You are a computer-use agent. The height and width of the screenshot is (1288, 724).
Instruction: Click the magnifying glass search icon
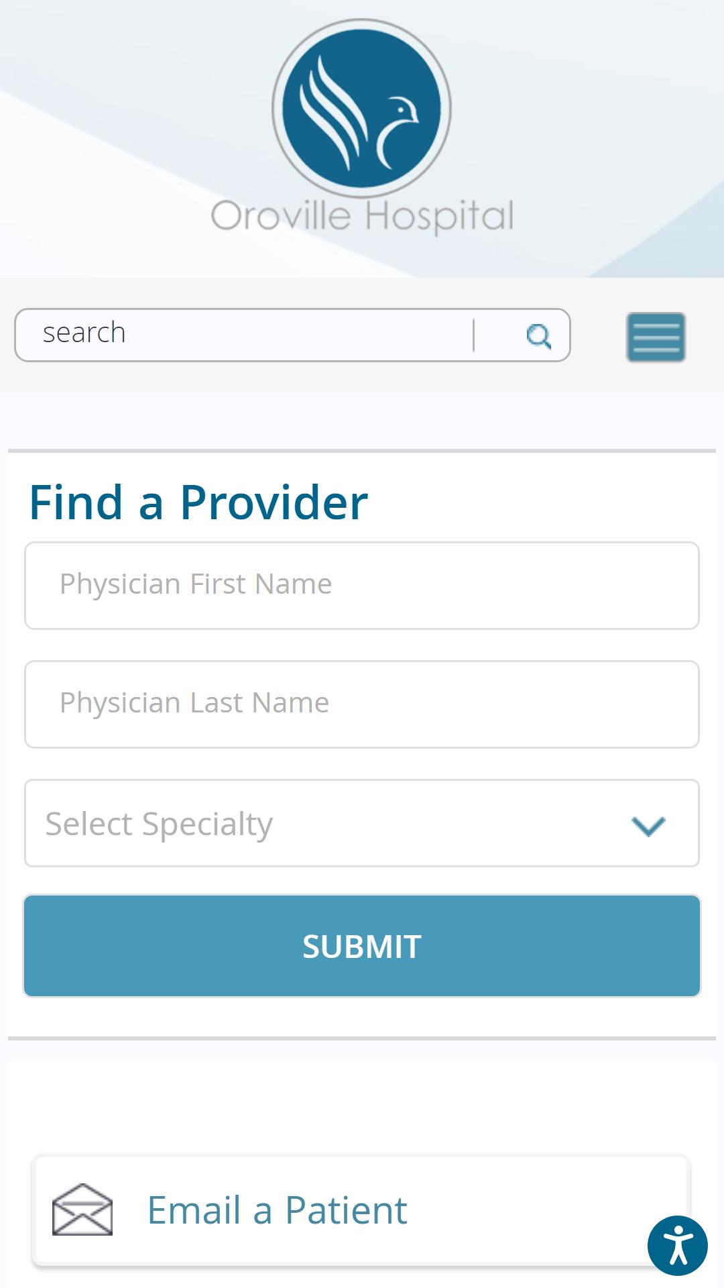[x=538, y=335]
